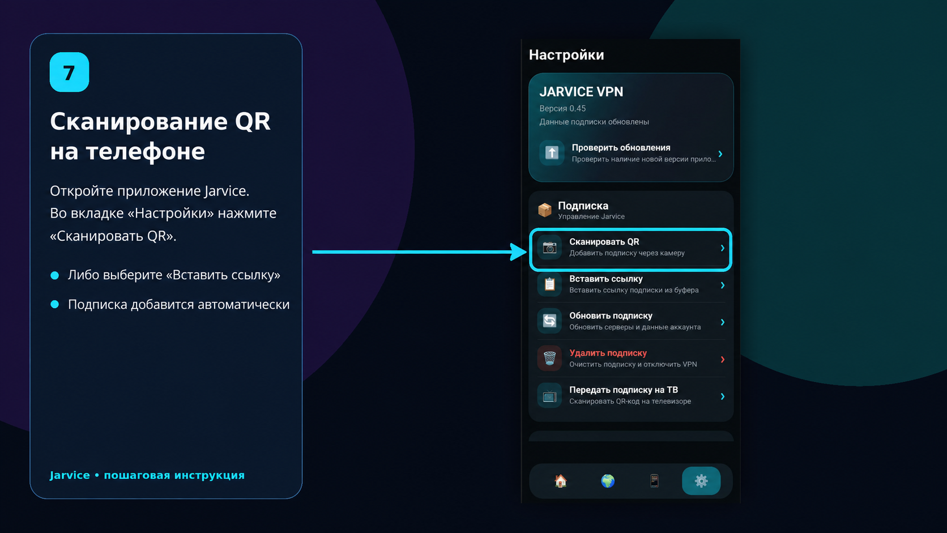This screenshot has height=533, width=947.
Task: Click the refresh icon for Обновить подписку
Action: point(549,321)
